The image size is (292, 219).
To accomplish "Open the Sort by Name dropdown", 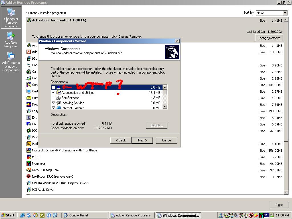I will pyautogui.click(x=285, y=13).
